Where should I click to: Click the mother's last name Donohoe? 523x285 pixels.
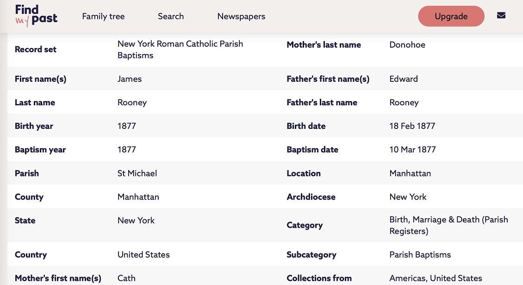pyautogui.click(x=407, y=45)
